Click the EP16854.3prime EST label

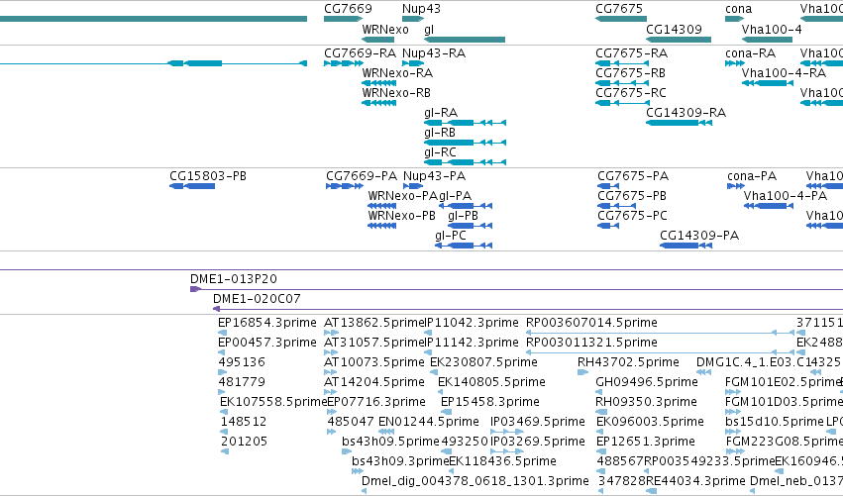(267, 323)
